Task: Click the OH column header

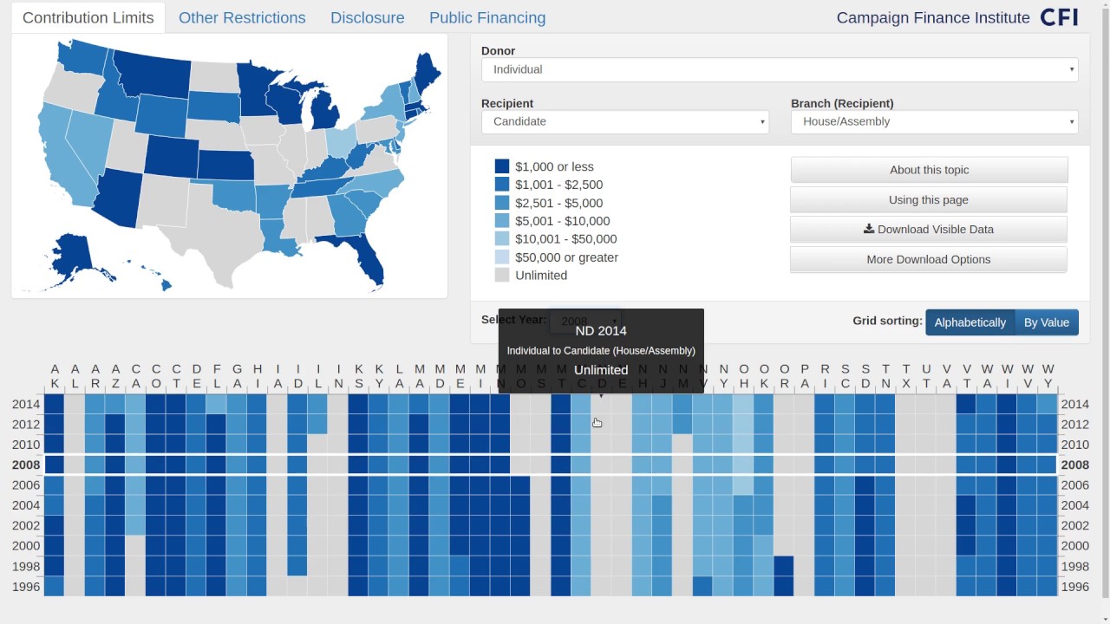Action: [743, 376]
